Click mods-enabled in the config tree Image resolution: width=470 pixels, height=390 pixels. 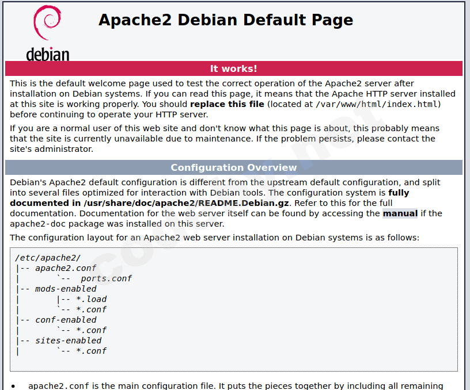click(66, 289)
